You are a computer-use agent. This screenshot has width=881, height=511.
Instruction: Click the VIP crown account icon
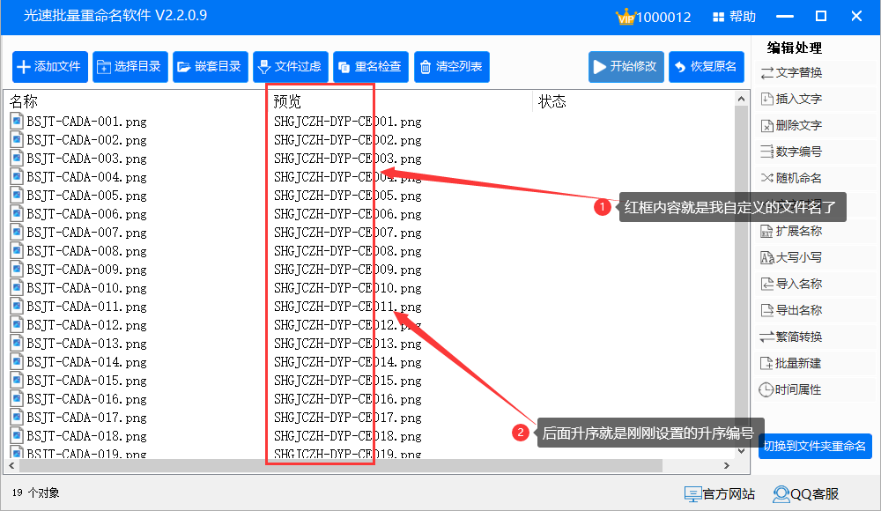pos(625,17)
